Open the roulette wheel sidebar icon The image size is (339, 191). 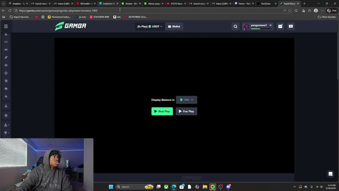[x=6, y=73]
